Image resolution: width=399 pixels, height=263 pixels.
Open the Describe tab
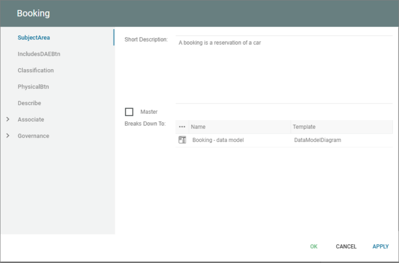point(29,103)
